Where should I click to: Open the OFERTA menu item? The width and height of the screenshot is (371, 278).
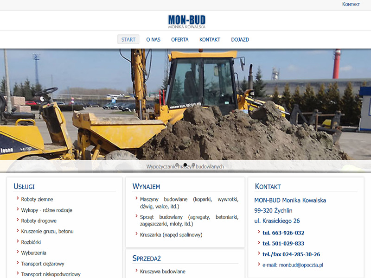point(180,39)
